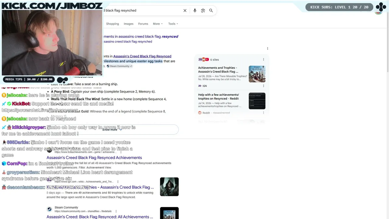Click 'Walls That Hold Back The Wind' text
The height and width of the screenshot is (219, 389).
point(75,99)
